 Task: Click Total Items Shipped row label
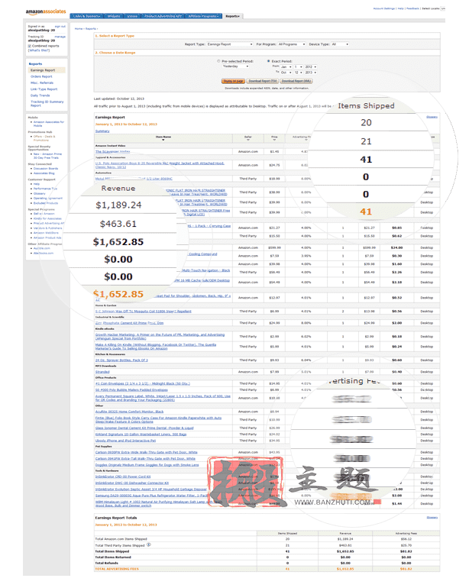[112, 551]
